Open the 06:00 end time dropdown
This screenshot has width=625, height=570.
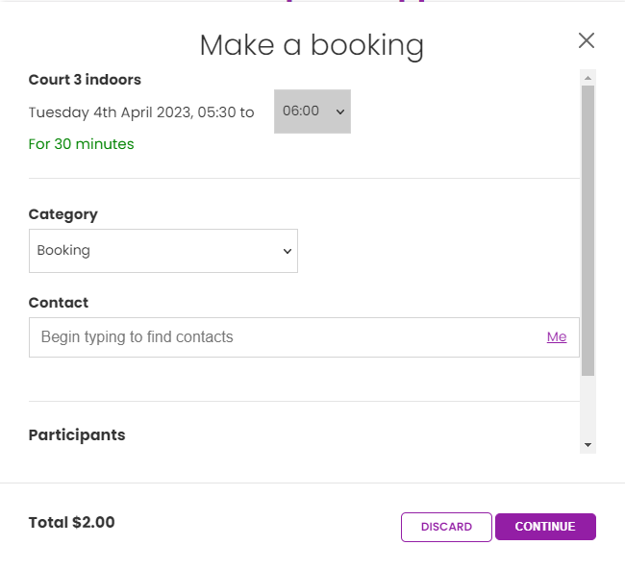312,112
